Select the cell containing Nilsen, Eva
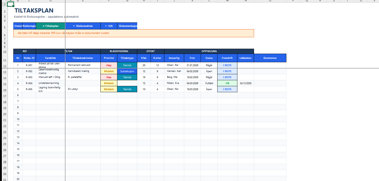This screenshot has height=181, width=379. point(174,83)
